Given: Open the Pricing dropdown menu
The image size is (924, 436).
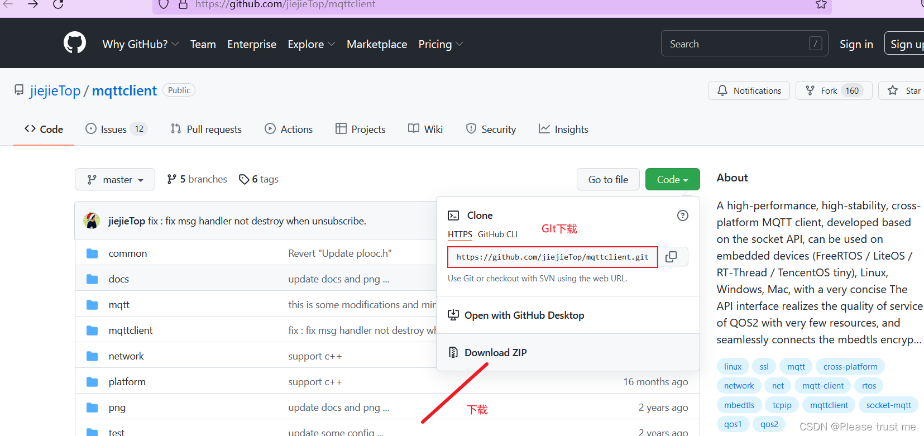Looking at the screenshot, I should [441, 44].
